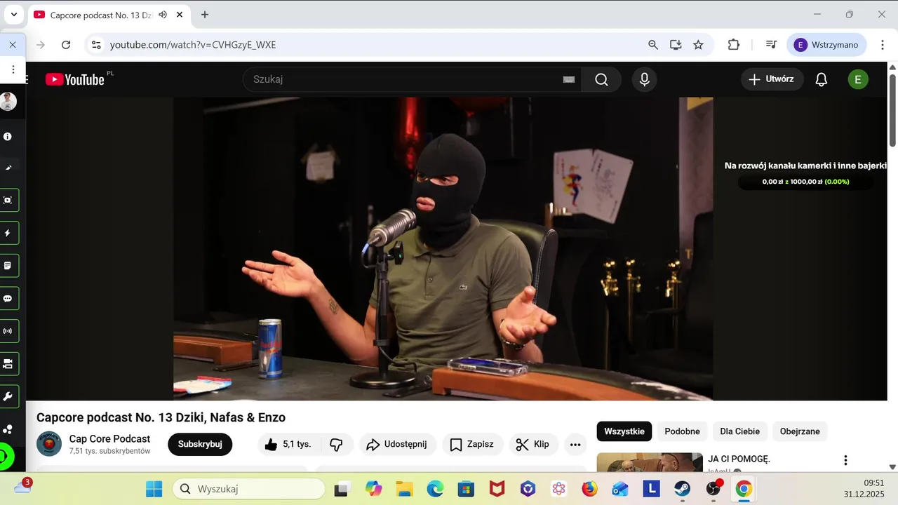Open Microsoft Store from the taskbar
898x505 pixels.
[466, 489]
